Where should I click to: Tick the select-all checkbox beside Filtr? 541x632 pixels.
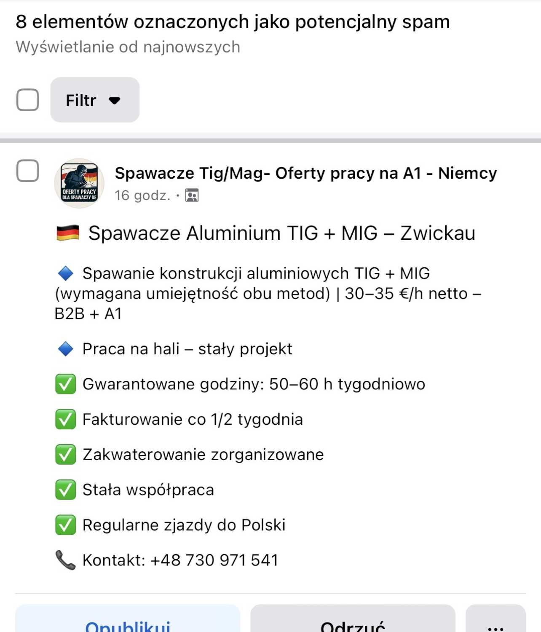(28, 100)
